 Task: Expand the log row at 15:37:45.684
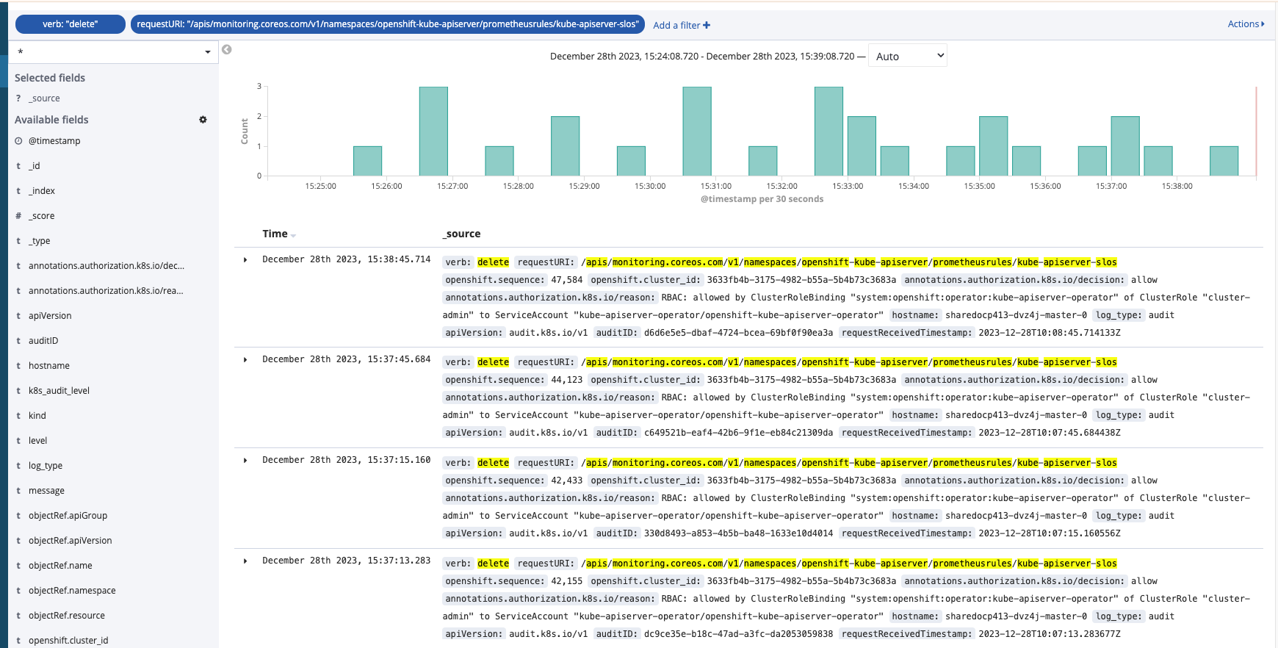(x=245, y=360)
